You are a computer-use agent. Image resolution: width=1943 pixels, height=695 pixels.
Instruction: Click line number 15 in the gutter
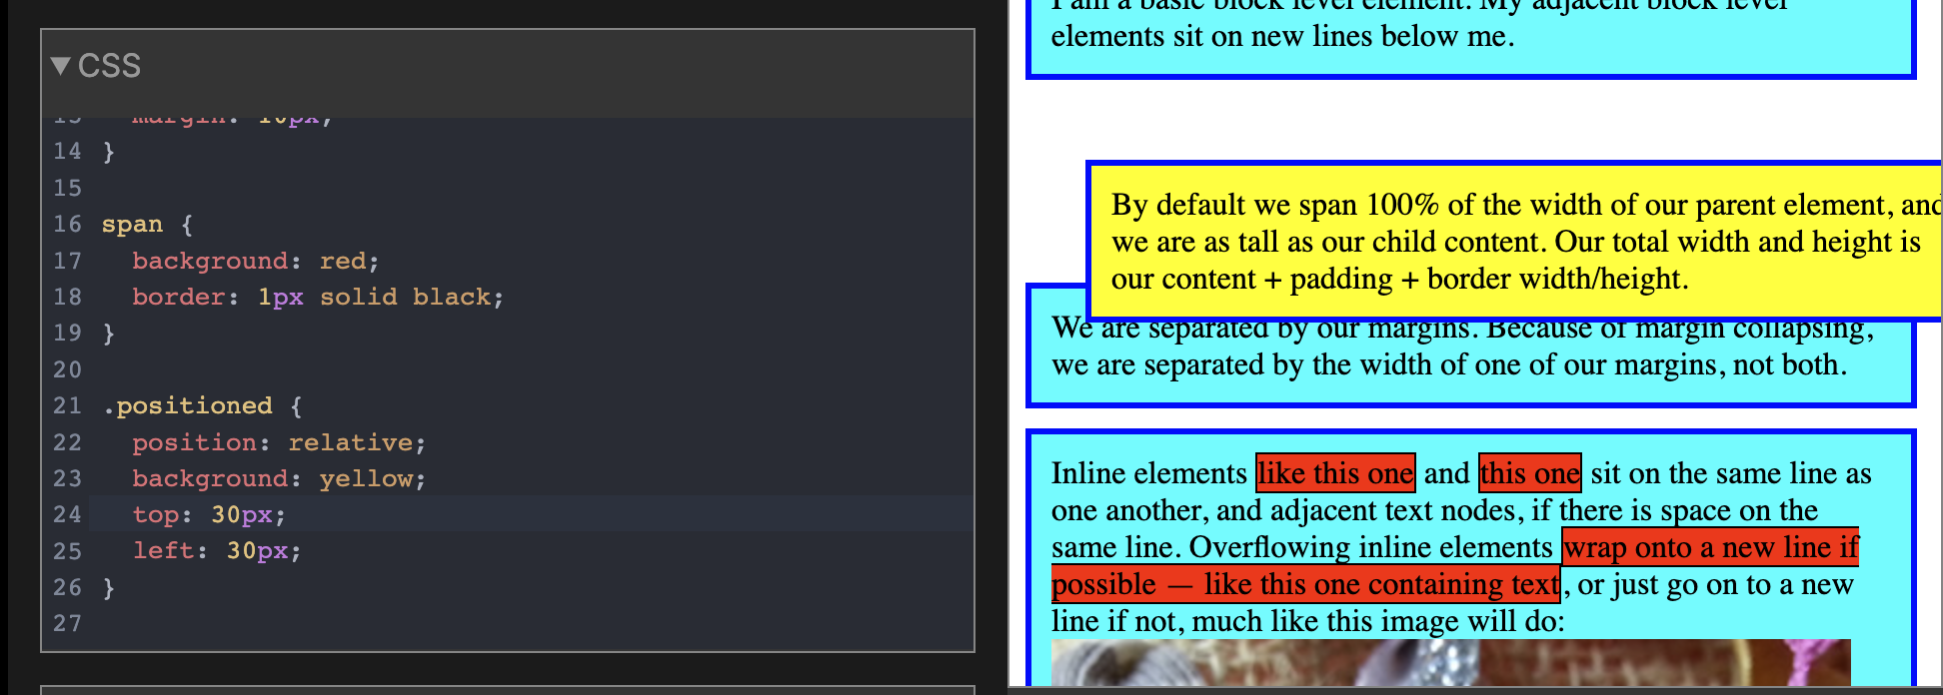[67, 189]
